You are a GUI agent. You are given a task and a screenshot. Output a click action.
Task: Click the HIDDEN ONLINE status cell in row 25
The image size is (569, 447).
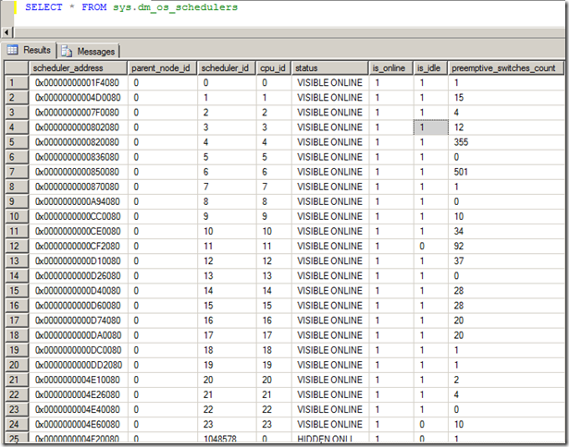pyautogui.click(x=330, y=438)
